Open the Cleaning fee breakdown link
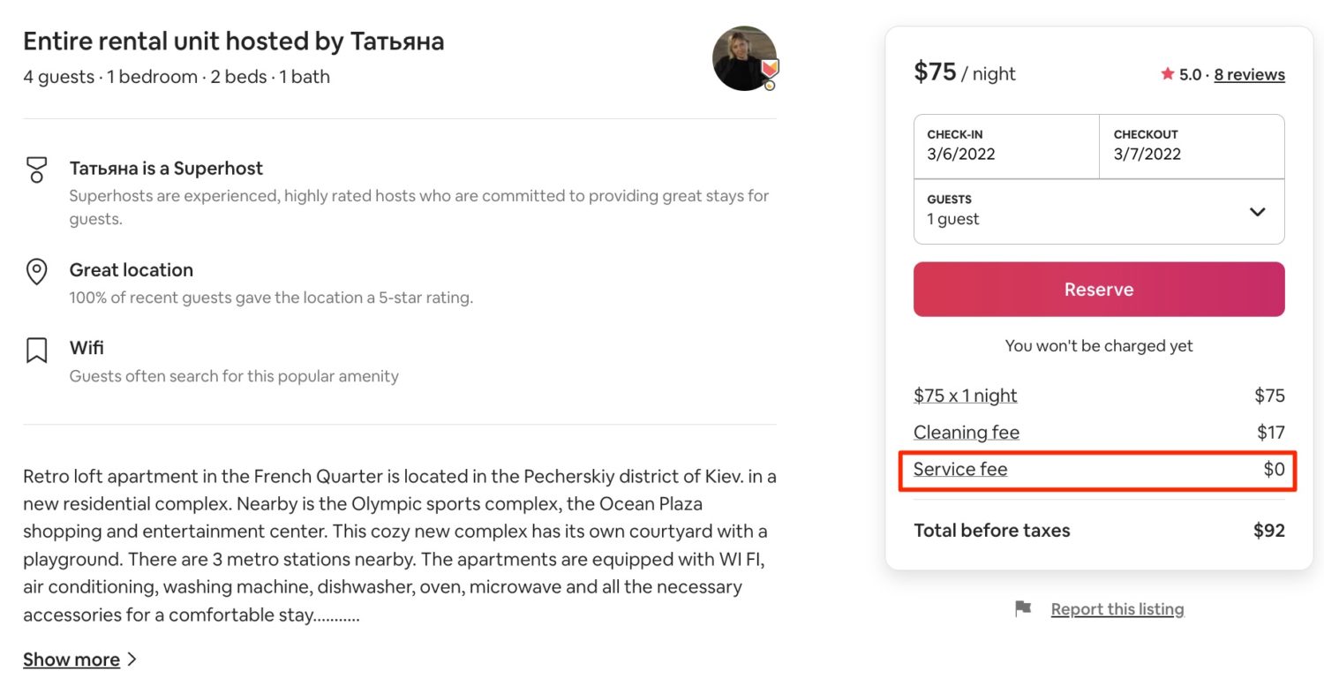Image resolution: width=1324 pixels, height=694 pixels. [966, 432]
